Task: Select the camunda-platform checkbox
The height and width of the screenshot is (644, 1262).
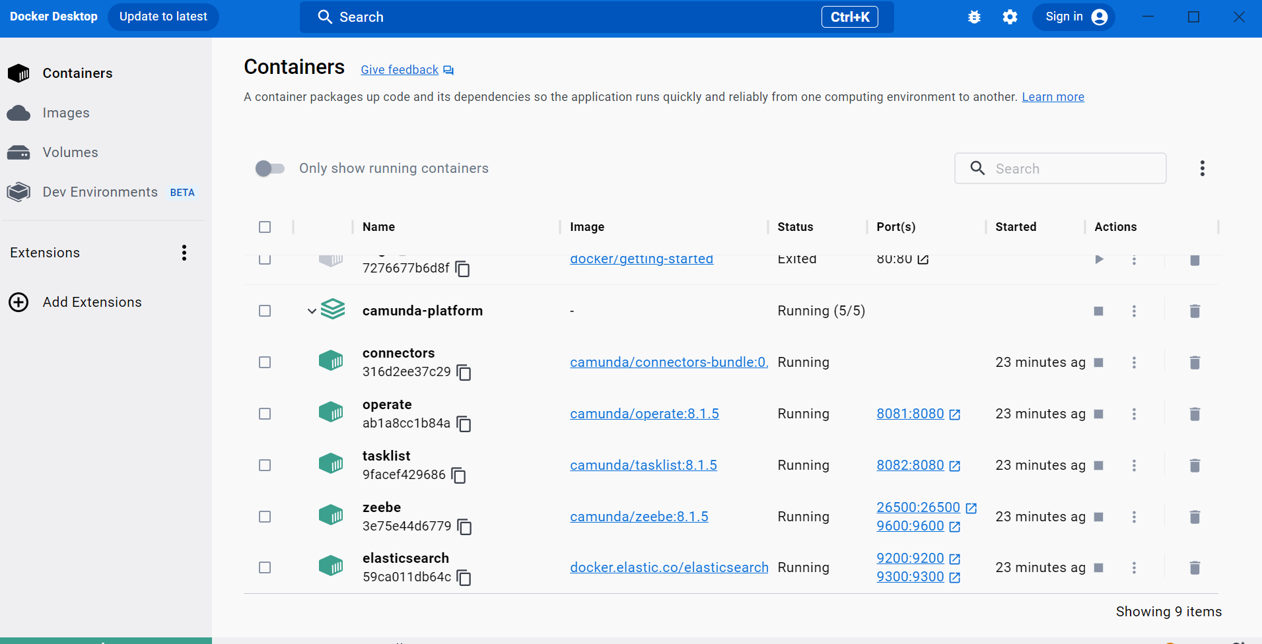Action: coord(265,311)
